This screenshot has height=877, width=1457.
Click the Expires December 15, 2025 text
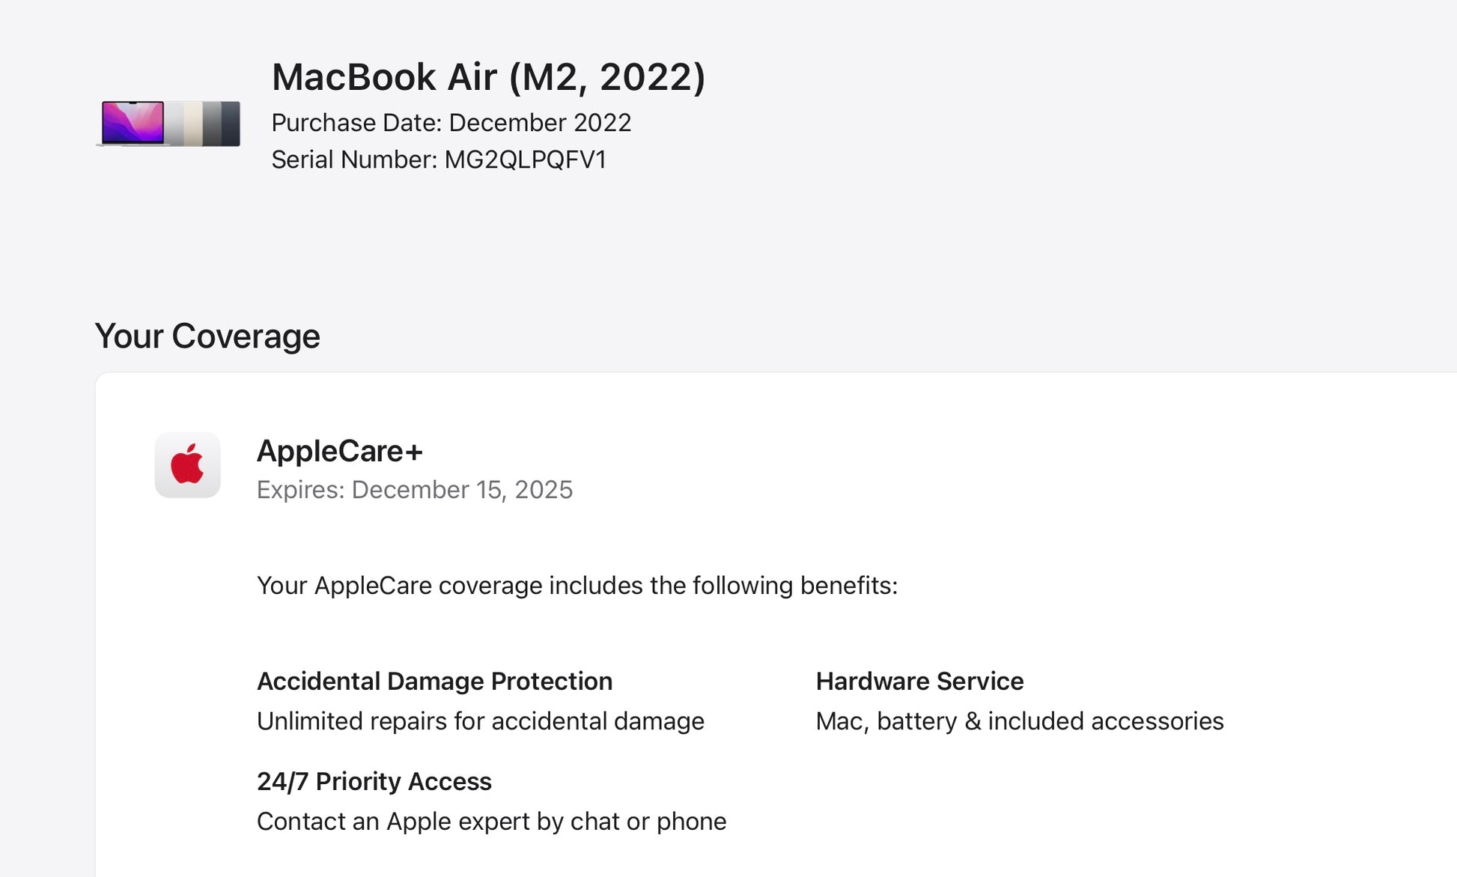[414, 490]
